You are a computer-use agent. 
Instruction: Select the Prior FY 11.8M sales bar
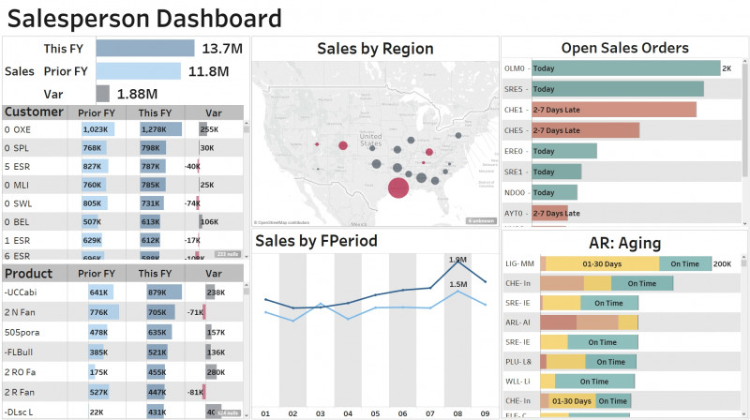[x=138, y=71]
